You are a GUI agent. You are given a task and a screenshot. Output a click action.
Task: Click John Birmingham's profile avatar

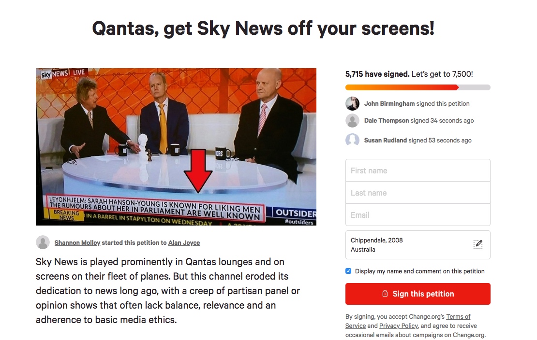click(x=352, y=103)
